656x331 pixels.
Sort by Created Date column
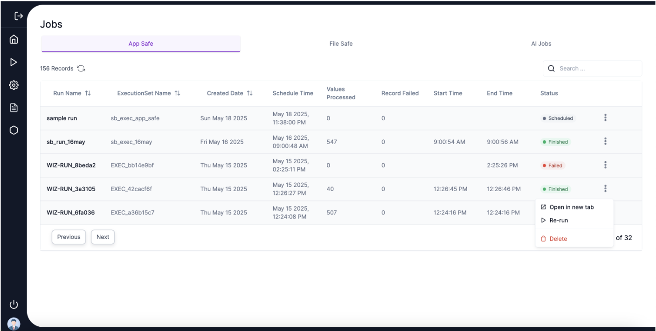click(249, 93)
